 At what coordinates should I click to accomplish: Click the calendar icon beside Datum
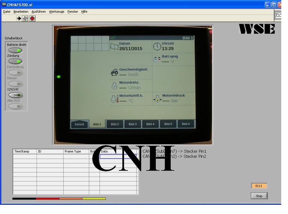point(114,46)
